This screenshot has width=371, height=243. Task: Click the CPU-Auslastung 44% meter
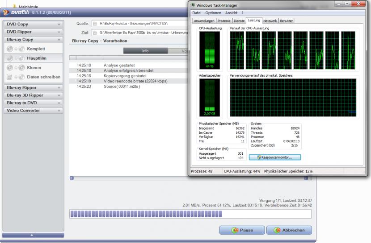(x=210, y=50)
